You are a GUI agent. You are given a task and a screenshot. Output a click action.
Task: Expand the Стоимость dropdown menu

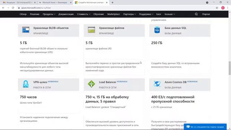coord(83,14)
